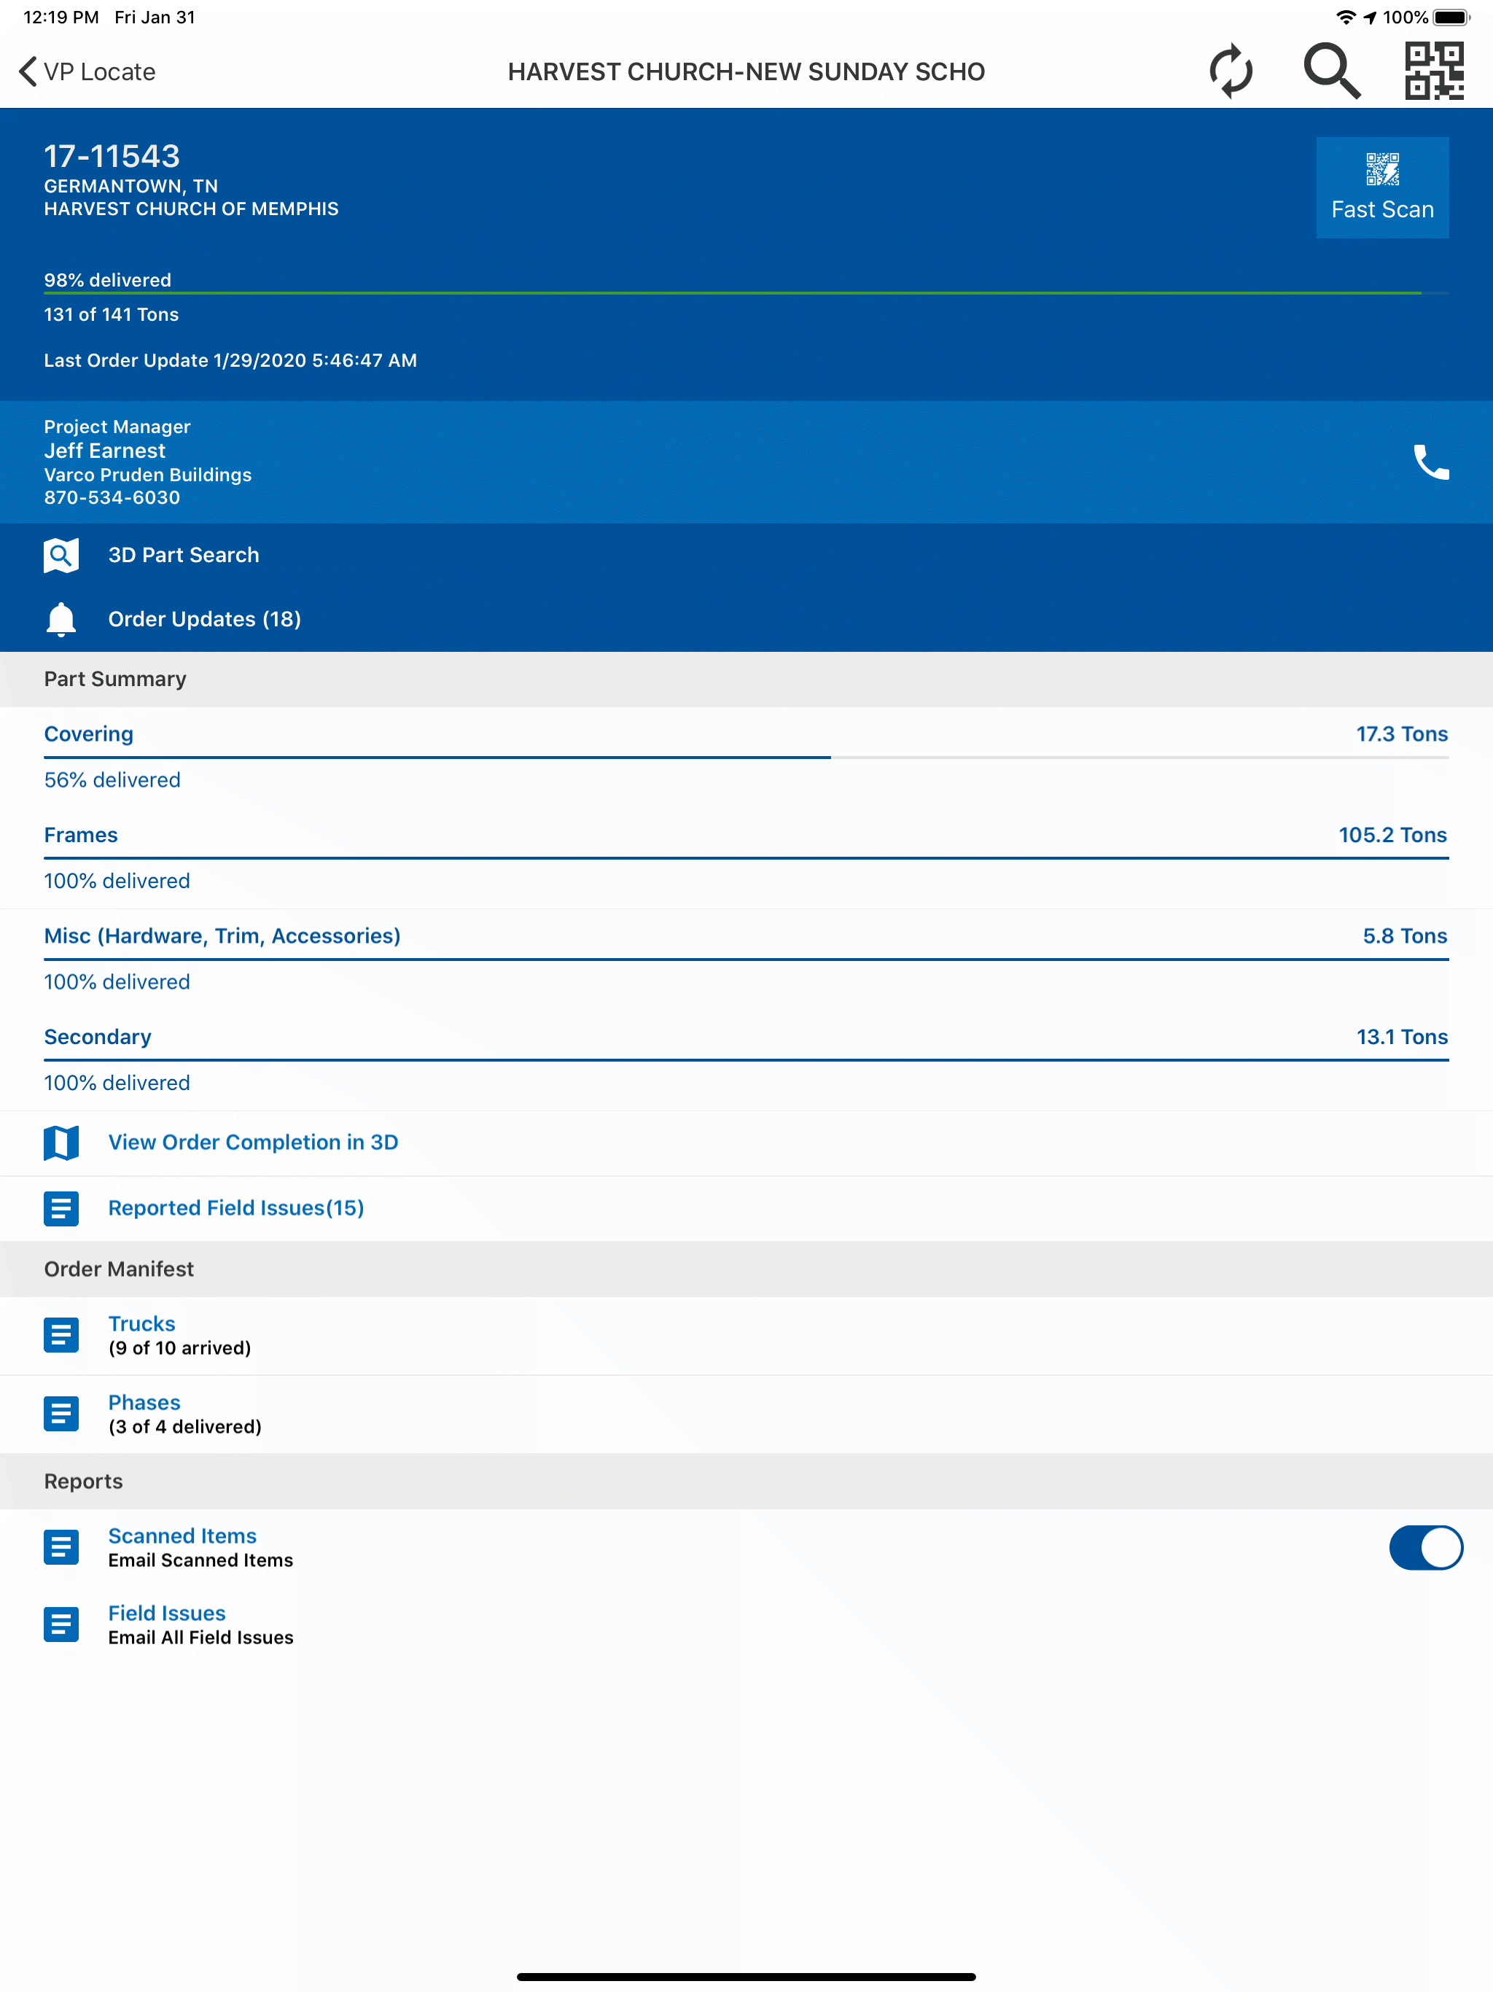The height and width of the screenshot is (1992, 1493).
Task: Tap the Phases document icon
Action: coord(61,1414)
